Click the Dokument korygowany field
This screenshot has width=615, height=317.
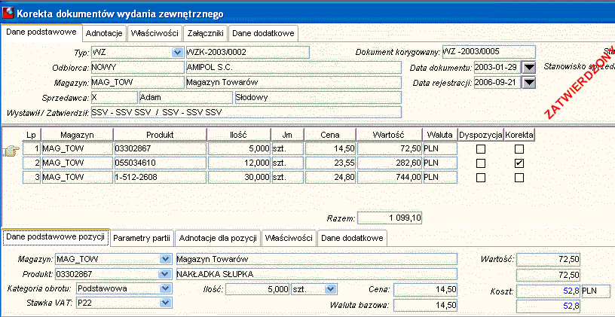point(488,52)
